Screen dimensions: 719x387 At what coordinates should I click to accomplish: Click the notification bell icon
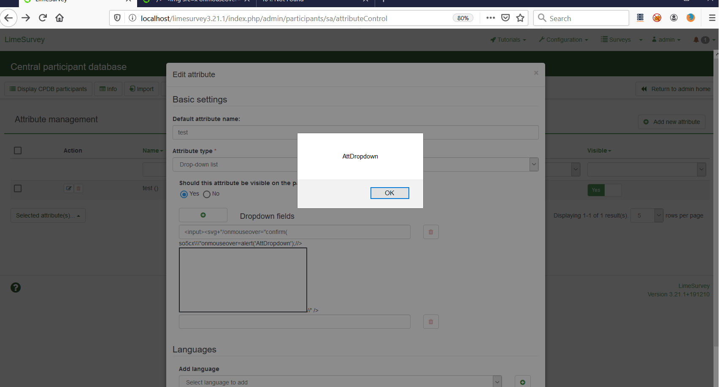tap(696, 40)
